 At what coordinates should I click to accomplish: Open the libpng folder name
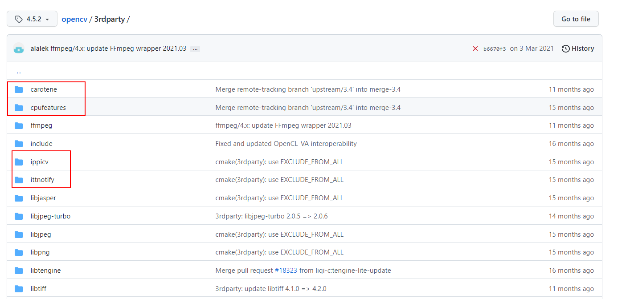tap(40, 252)
